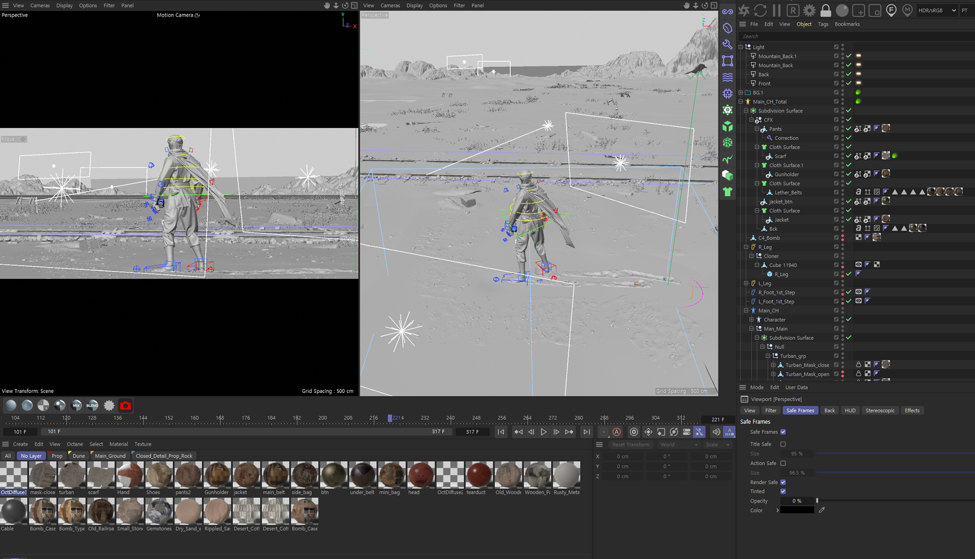The height and width of the screenshot is (559, 975).
Task: Expand the BG.1 object group
Action: (740, 93)
